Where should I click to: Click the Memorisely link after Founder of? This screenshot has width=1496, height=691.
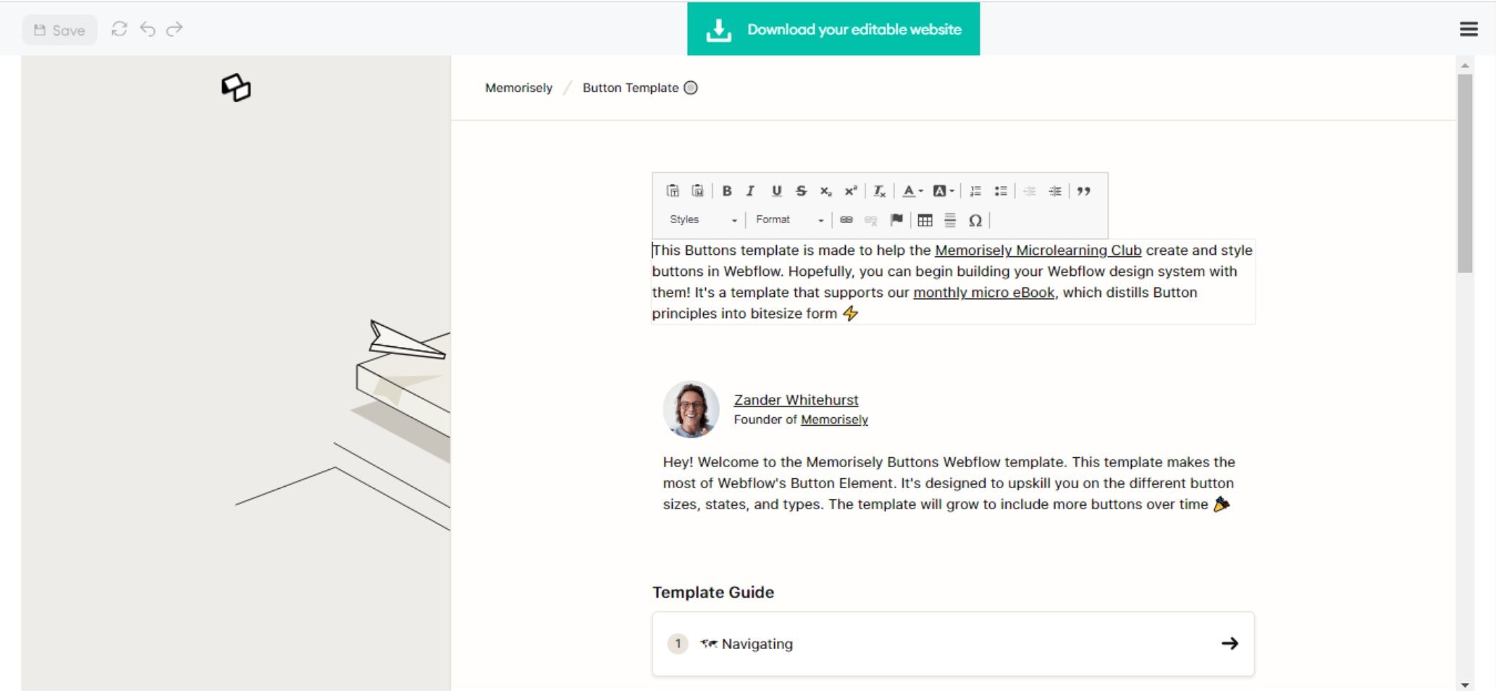click(834, 419)
